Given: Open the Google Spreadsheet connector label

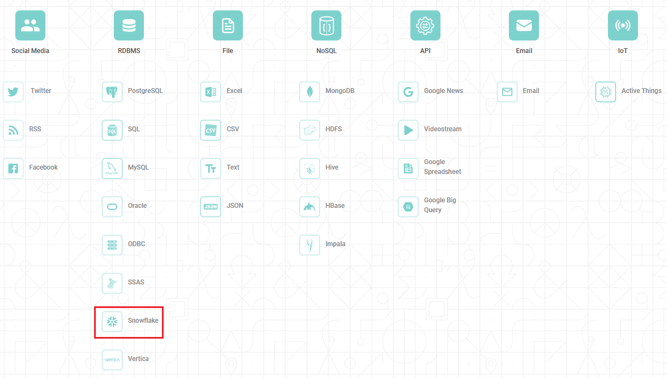Looking at the screenshot, I should 442,167.
